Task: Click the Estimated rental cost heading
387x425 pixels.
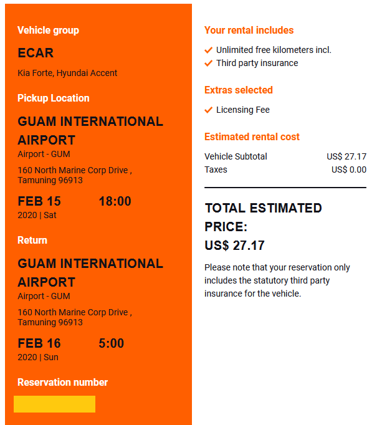Action: click(x=252, y=136)
